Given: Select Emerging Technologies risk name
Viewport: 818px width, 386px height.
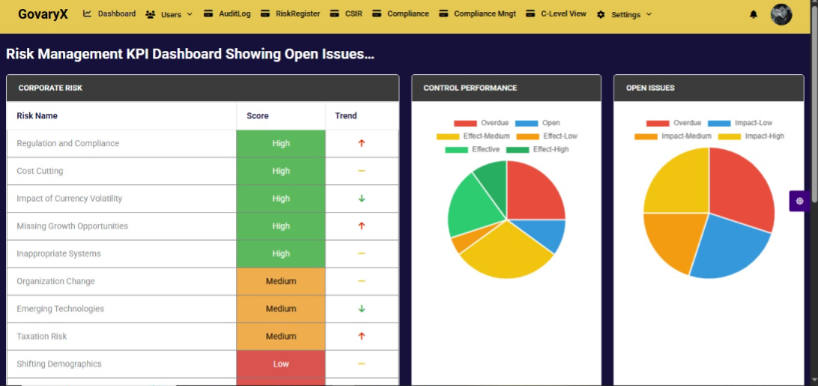Looking at the screenshot, I should pos(60,308).
